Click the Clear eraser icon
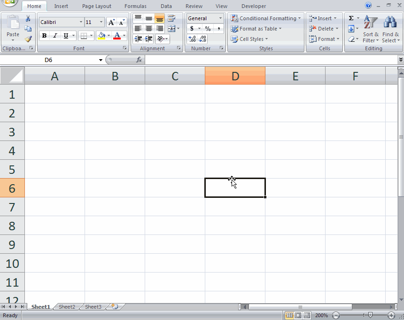 351,39
